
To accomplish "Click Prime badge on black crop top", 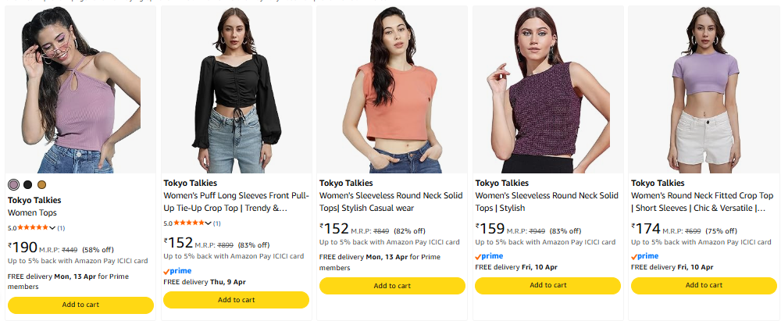I will click(177, 270).
